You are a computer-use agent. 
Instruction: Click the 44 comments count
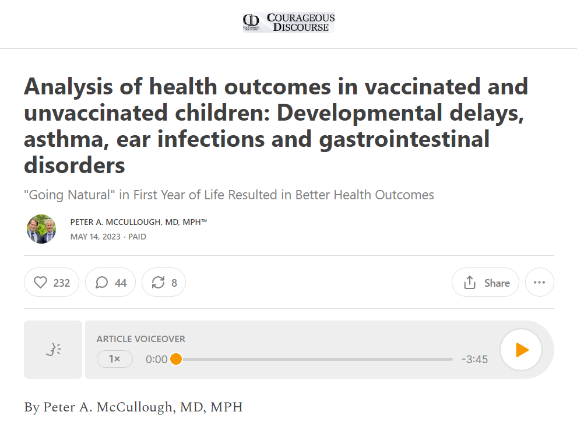tap(121, 283)
